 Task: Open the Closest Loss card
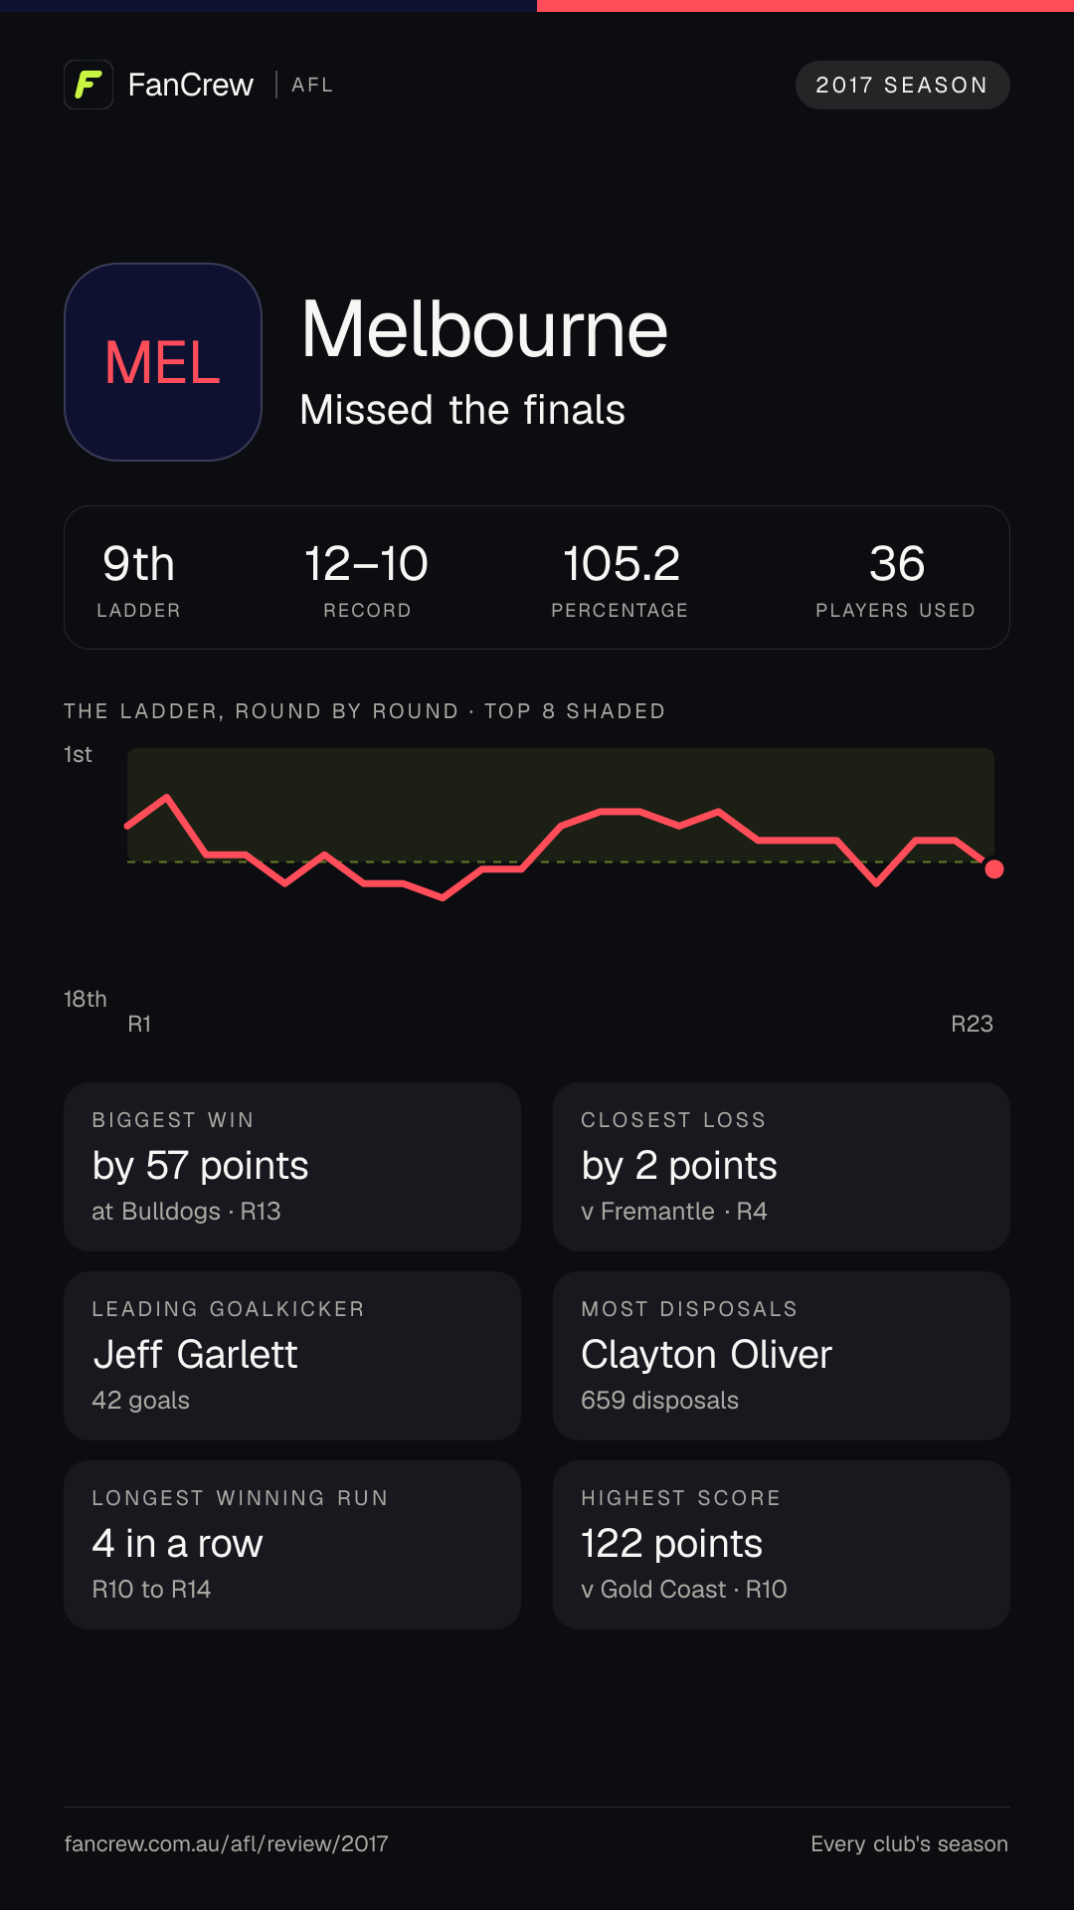782,1167
